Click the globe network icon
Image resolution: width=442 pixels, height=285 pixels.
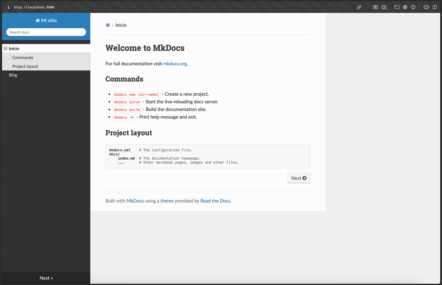click(x=405, y=7)
